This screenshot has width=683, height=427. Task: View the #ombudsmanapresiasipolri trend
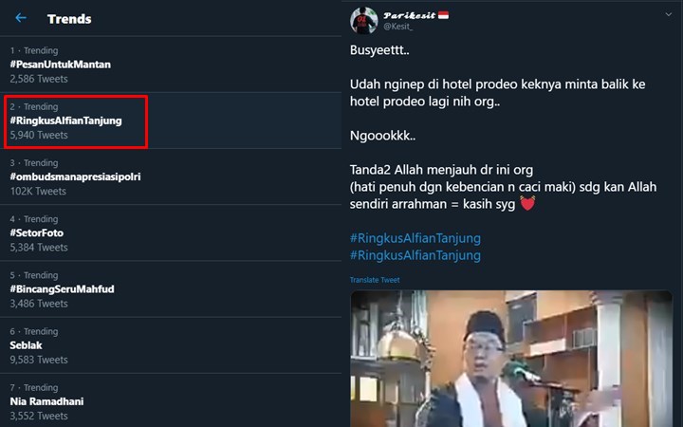[75, 176]
